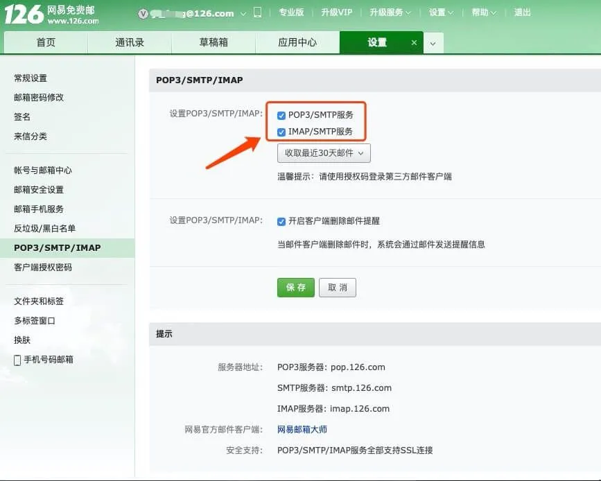601x481 pixels.
Task: Click 退出 to log out
Action: pyautogui.click(x=521, y=13)
